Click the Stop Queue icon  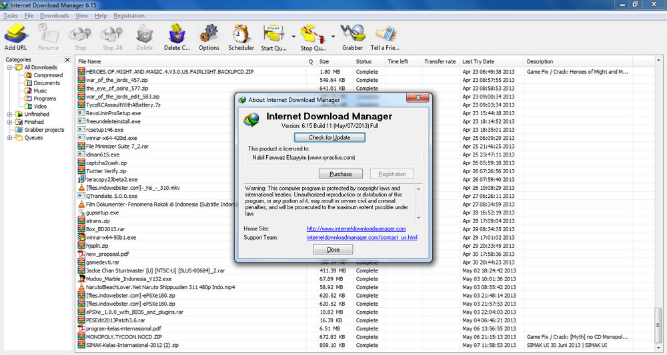tap(313, 34)
